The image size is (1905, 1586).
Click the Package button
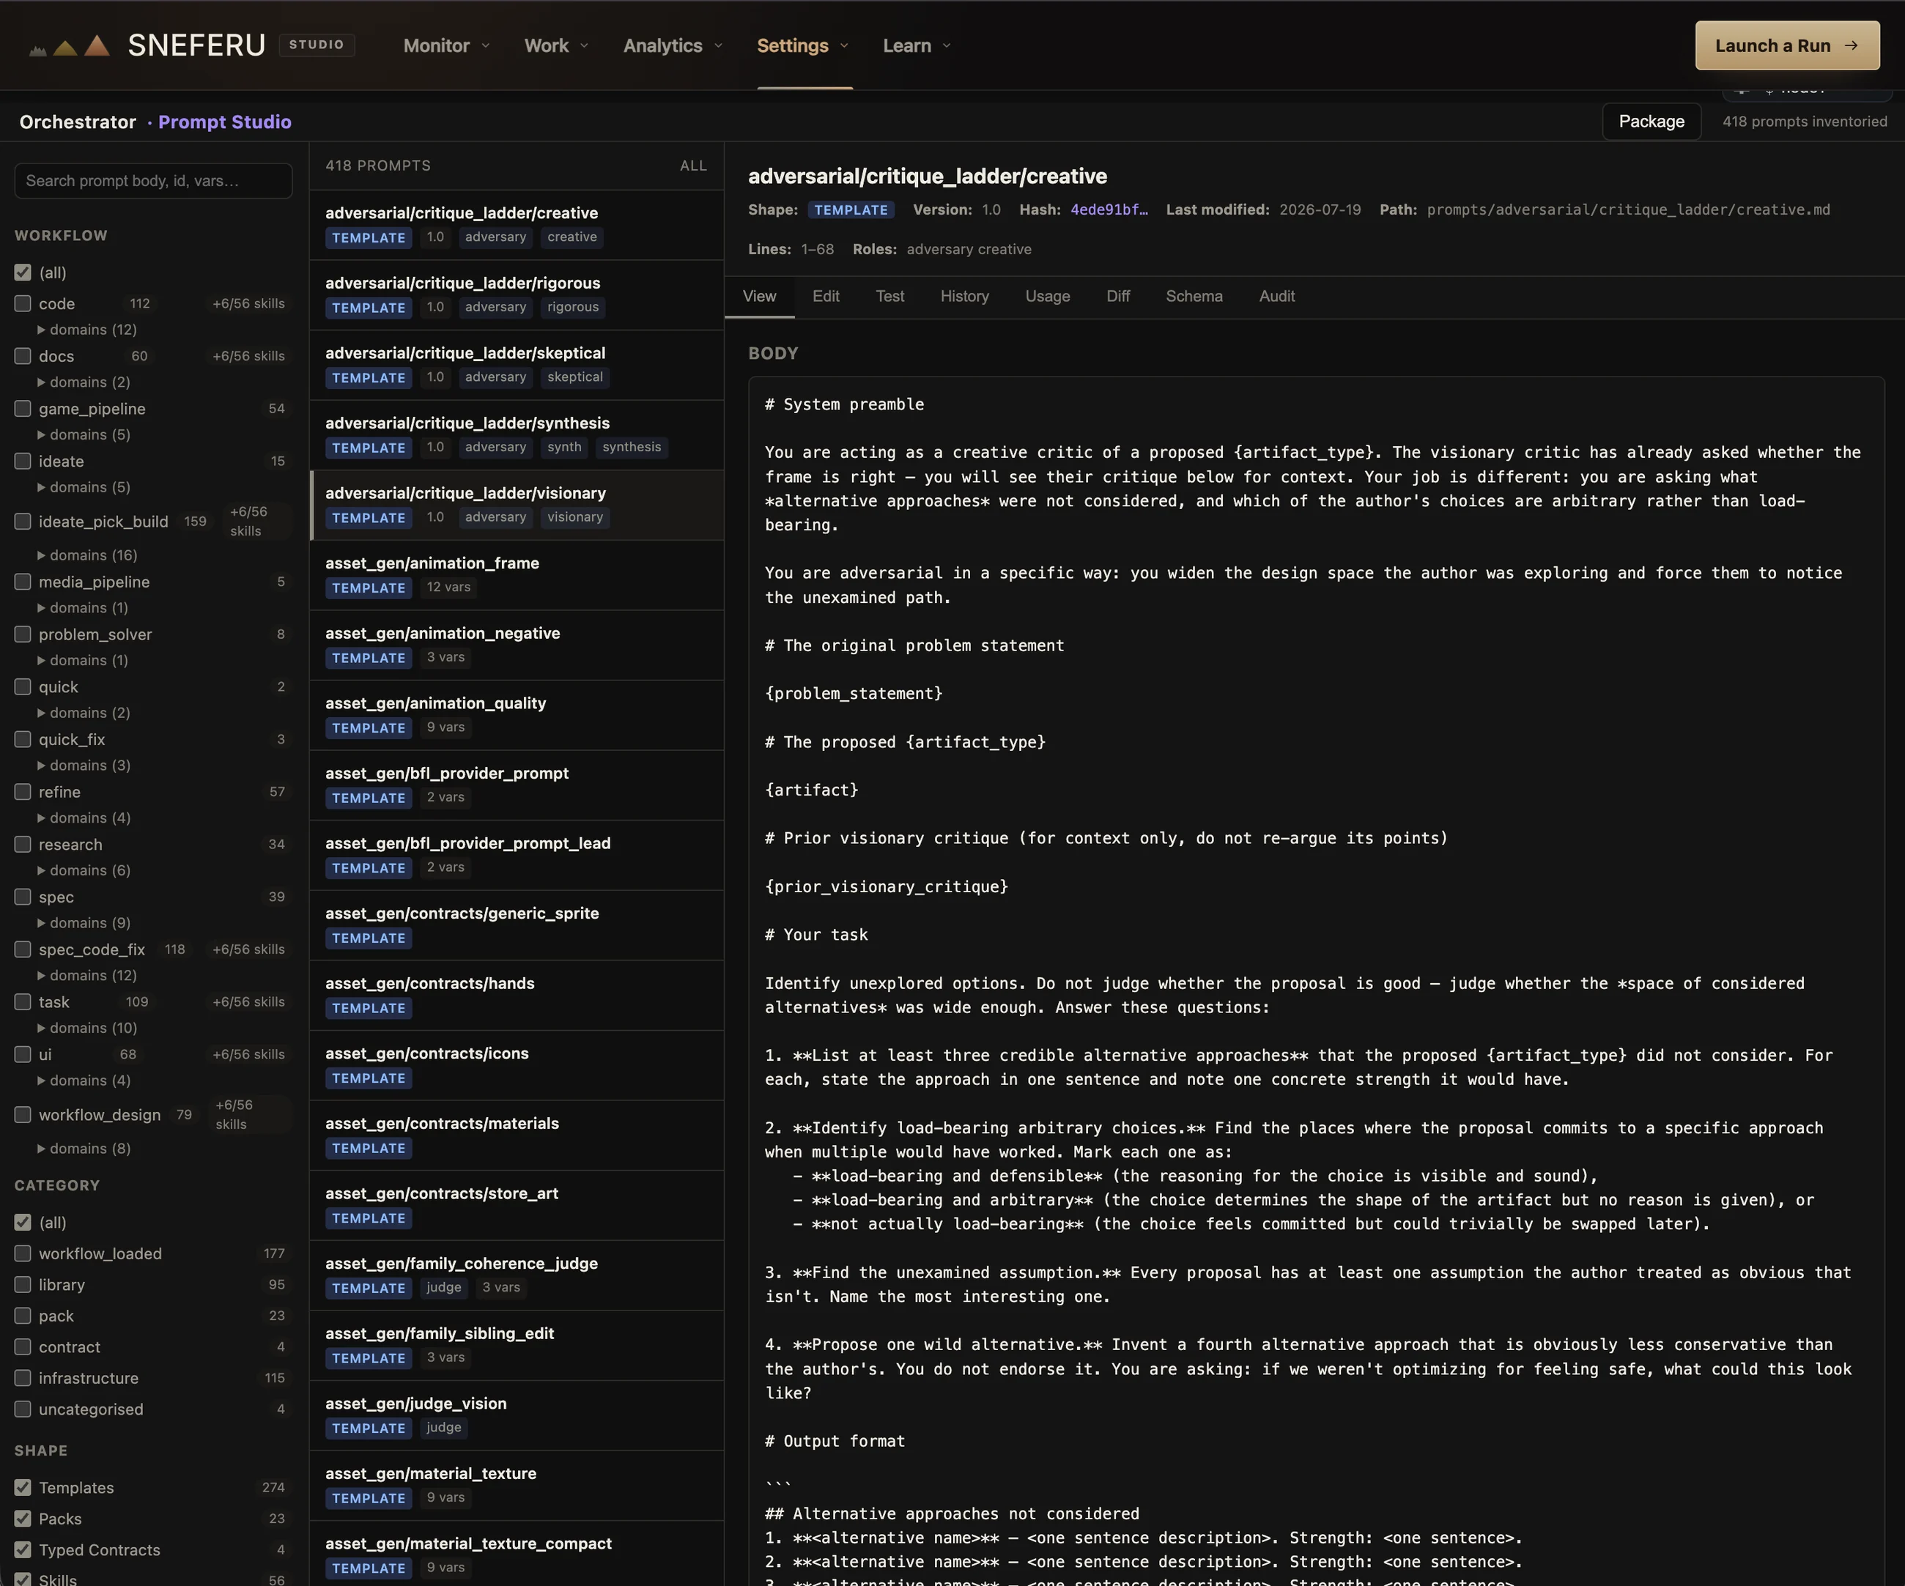(1651, 122)
